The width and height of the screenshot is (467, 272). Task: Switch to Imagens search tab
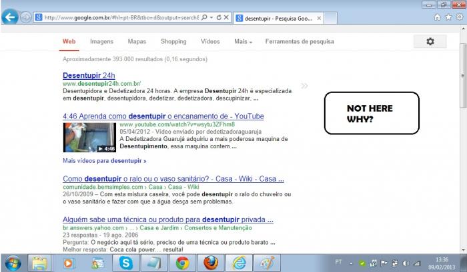tap(101, 42)
